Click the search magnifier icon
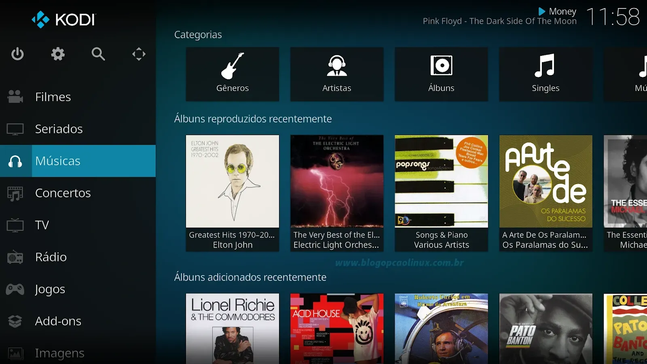The width and height of the screenshot is (647, 364). 98,54
